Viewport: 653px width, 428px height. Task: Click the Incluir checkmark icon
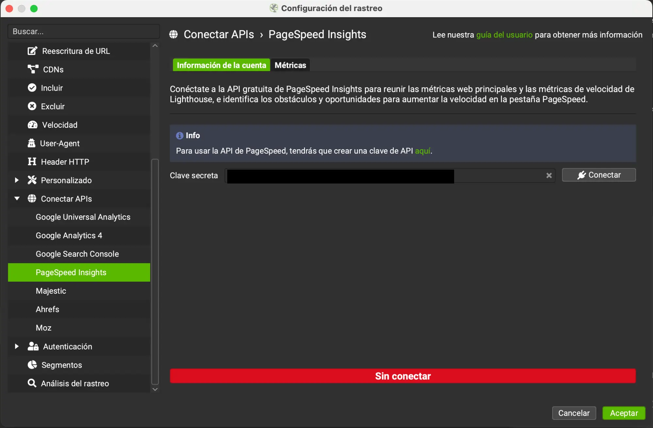tap(32, 88)
